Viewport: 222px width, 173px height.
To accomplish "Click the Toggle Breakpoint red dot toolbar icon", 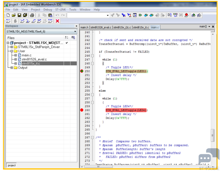I will 187,15.
